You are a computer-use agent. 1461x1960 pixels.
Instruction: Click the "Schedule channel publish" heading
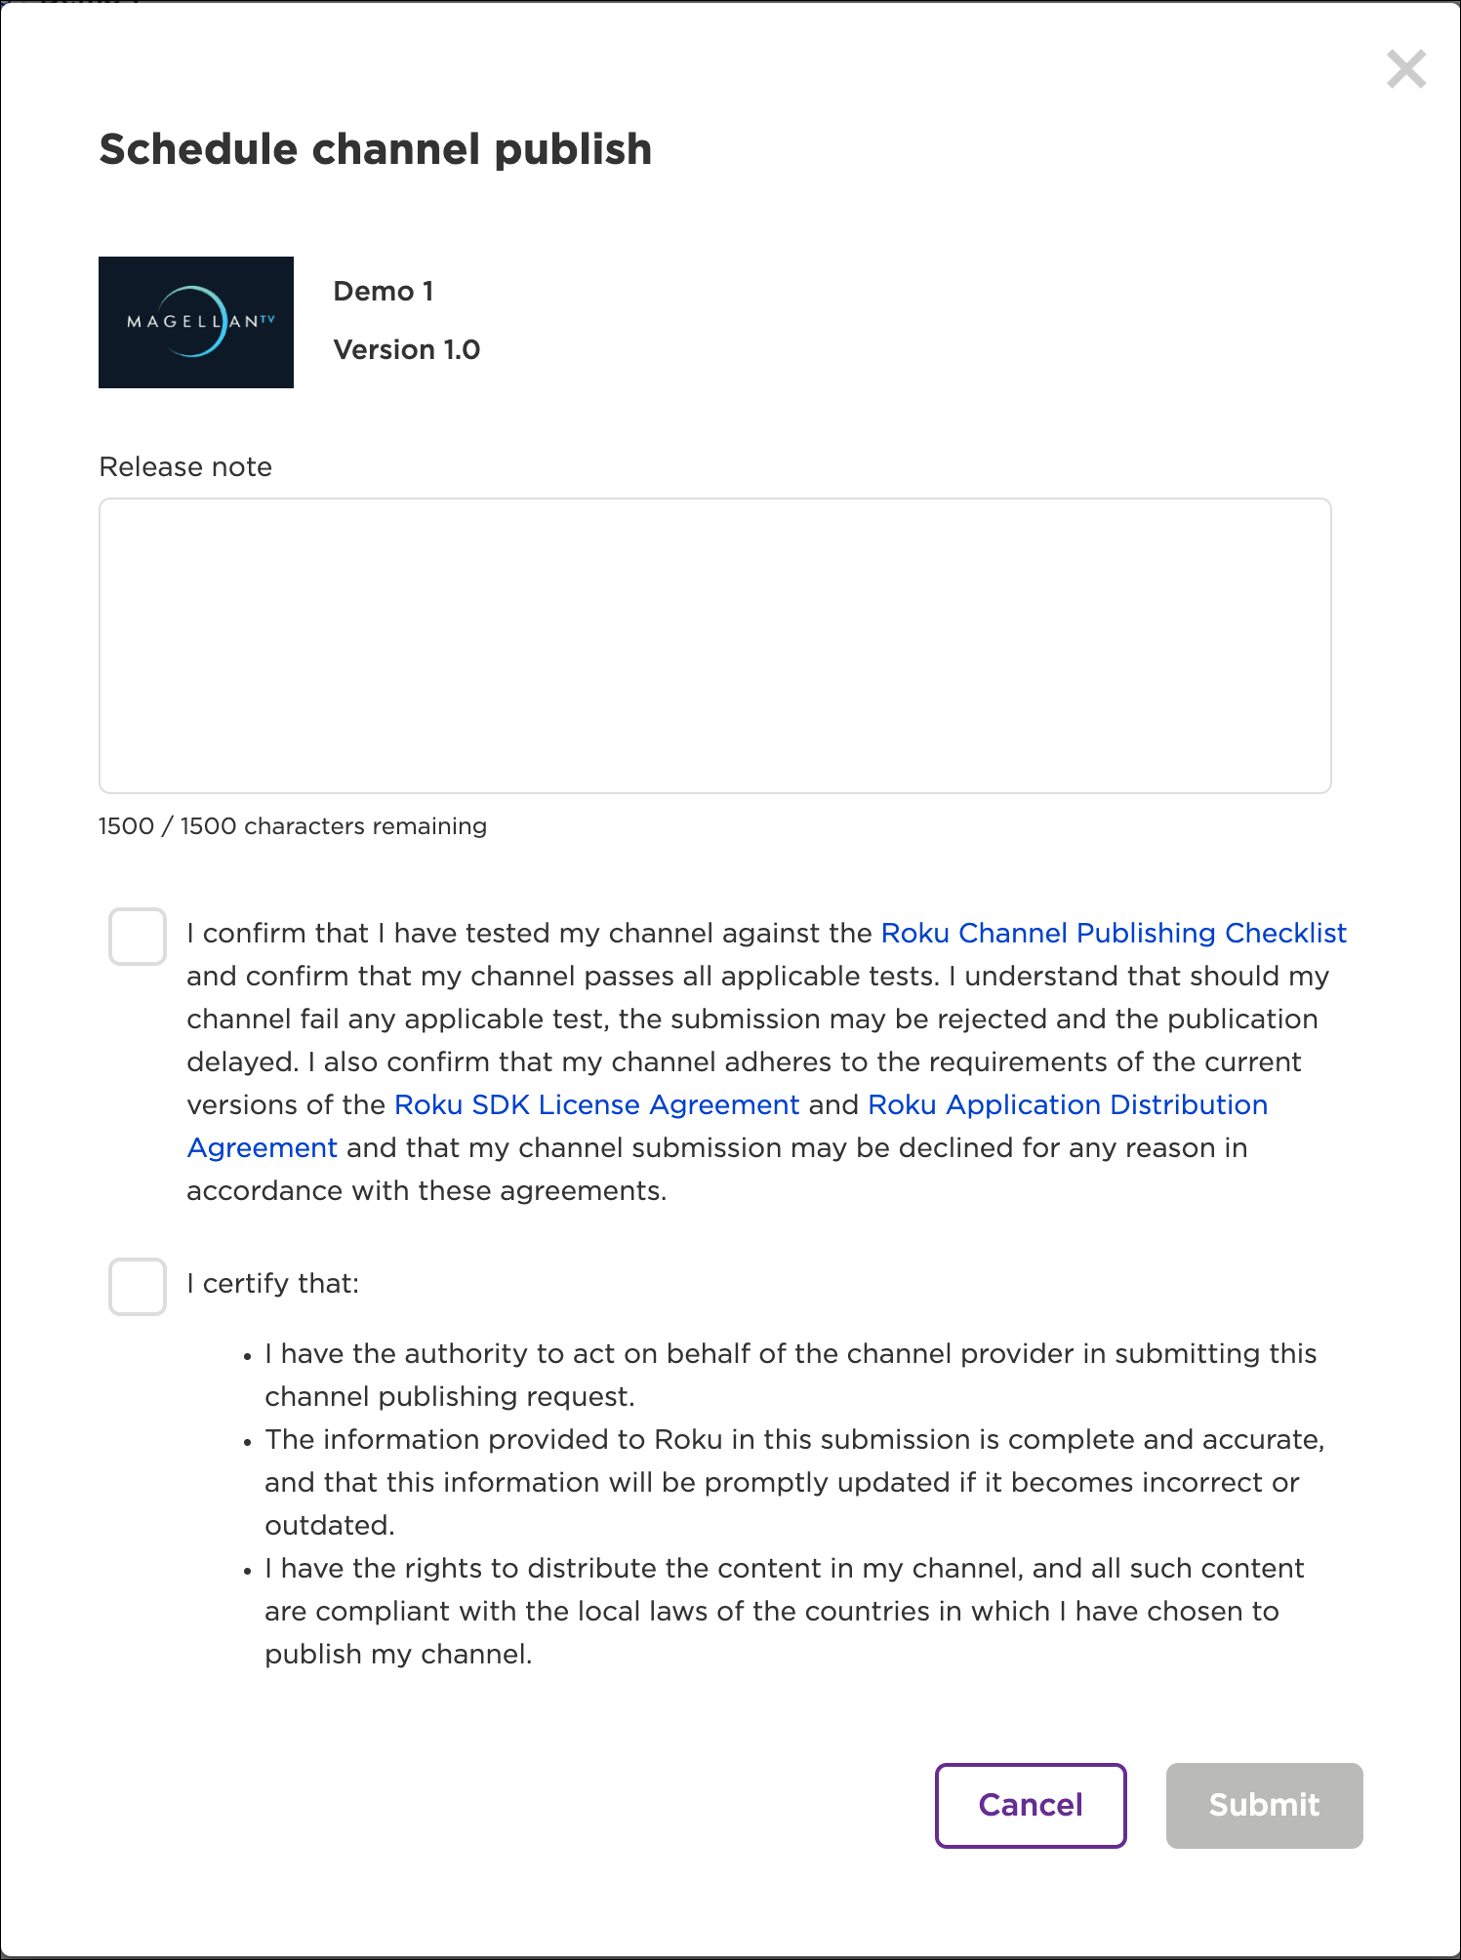pos(376,150)
